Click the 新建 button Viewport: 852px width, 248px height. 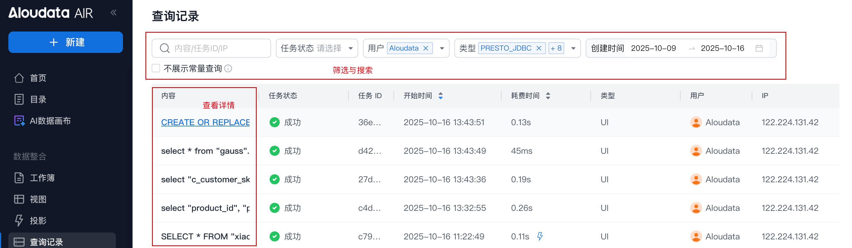coord(65,42)
